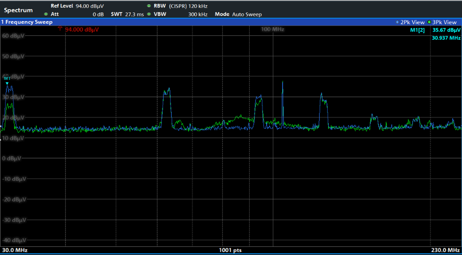
Task: Select the 1 Frequency Sweep window title
Action: (27, 22)
